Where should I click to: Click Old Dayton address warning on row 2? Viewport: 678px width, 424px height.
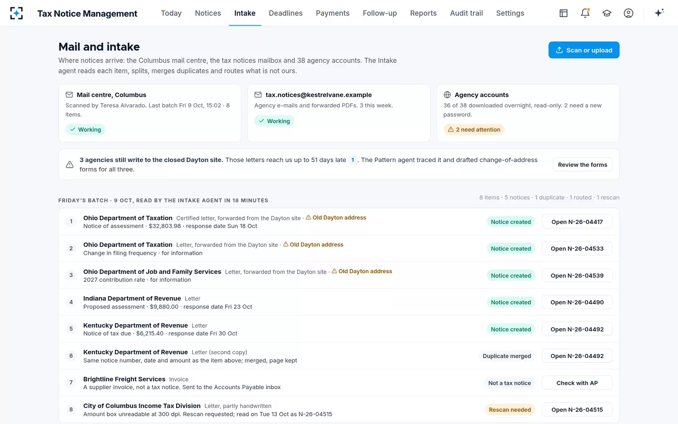click(313, 245)
